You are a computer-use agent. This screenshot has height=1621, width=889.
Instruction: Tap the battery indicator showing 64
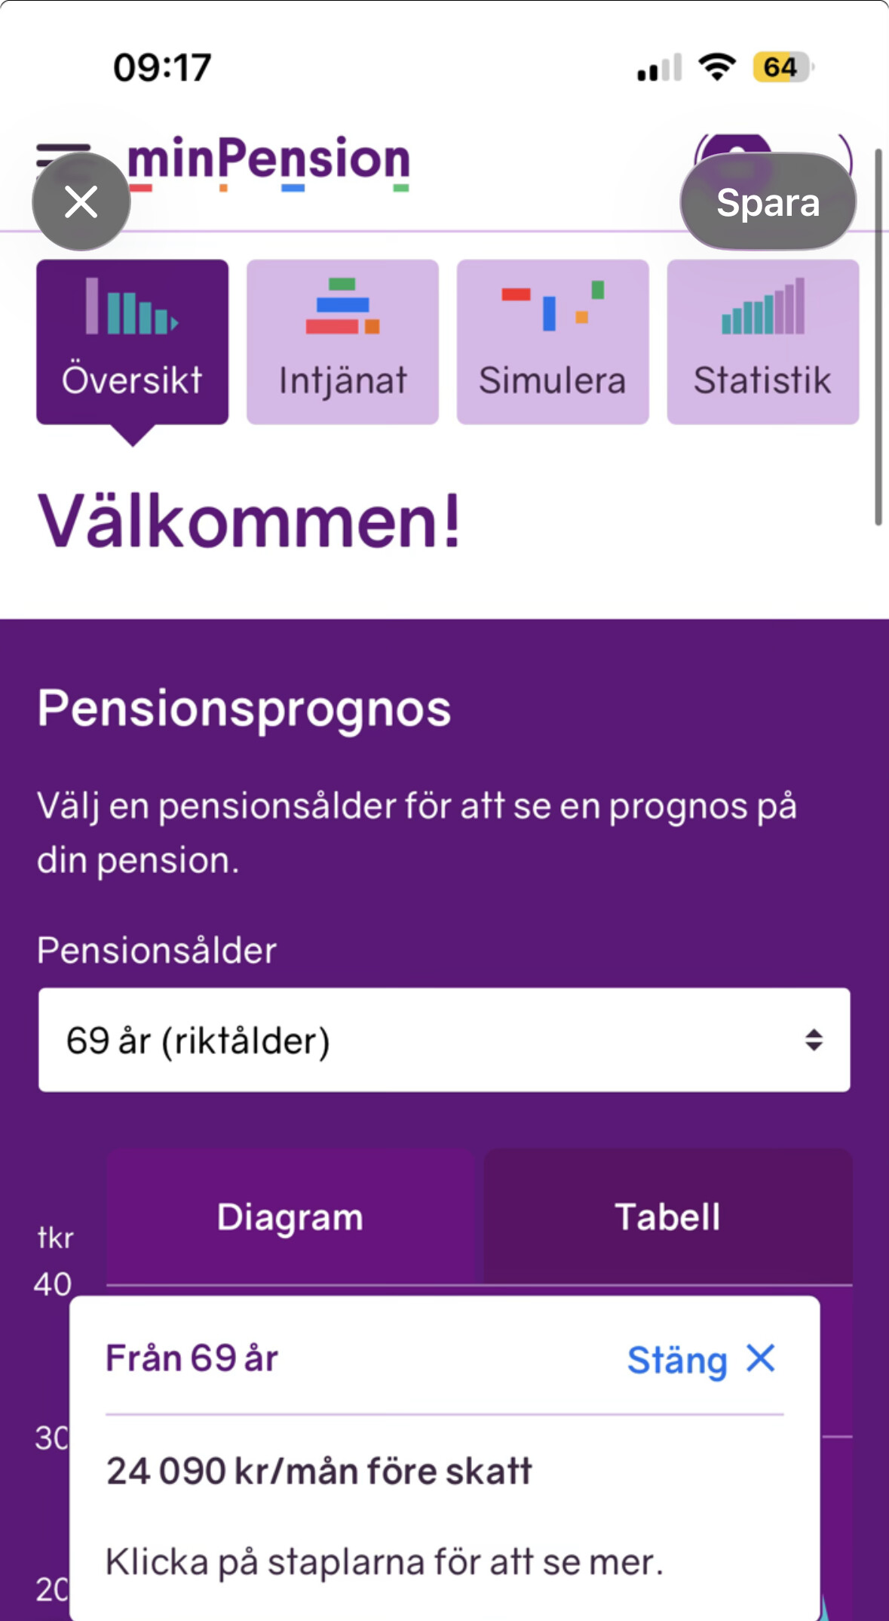[x=783, y=67]
